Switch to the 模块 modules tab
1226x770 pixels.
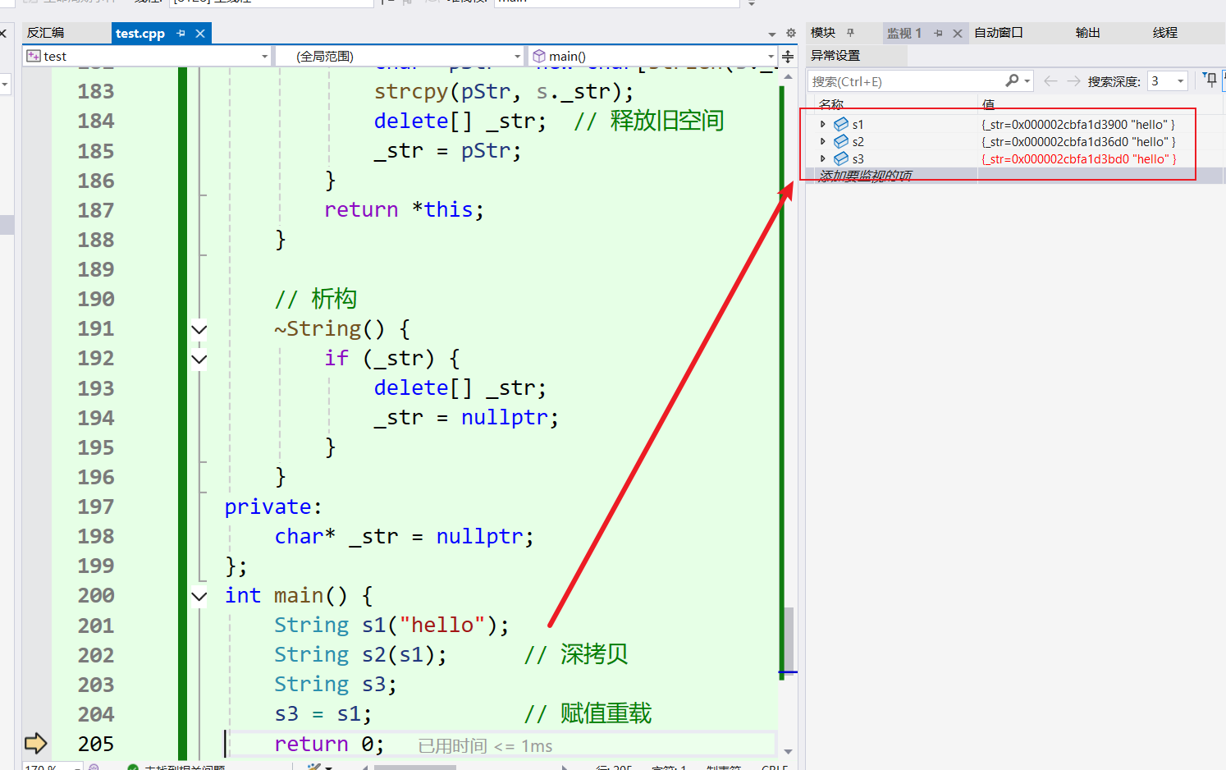click(823, 33)
